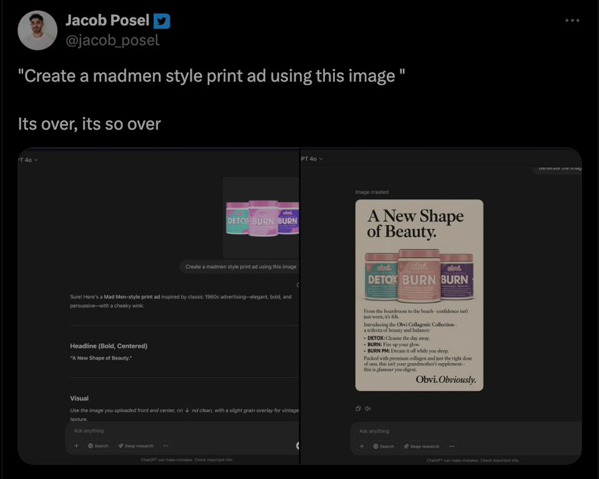Click the Jacob Posel display name
Viewport: 599px width, 479px height.
point(107,20)
